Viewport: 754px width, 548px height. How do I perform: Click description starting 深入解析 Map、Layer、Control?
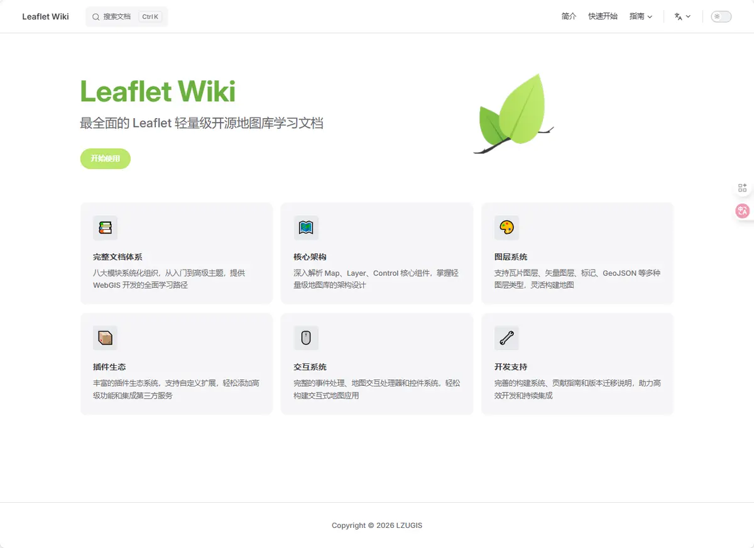point(376,279)
